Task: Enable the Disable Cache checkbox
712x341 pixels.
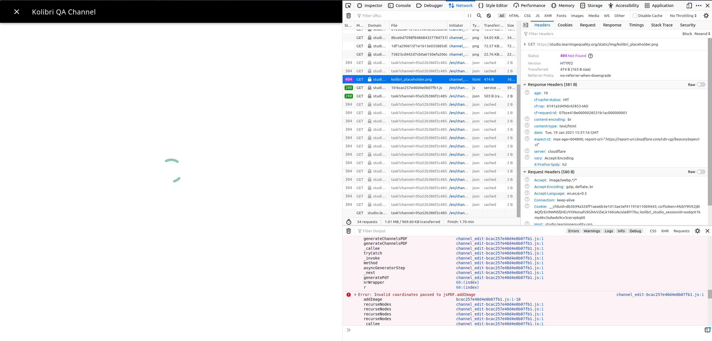Action: coord(635,16)
